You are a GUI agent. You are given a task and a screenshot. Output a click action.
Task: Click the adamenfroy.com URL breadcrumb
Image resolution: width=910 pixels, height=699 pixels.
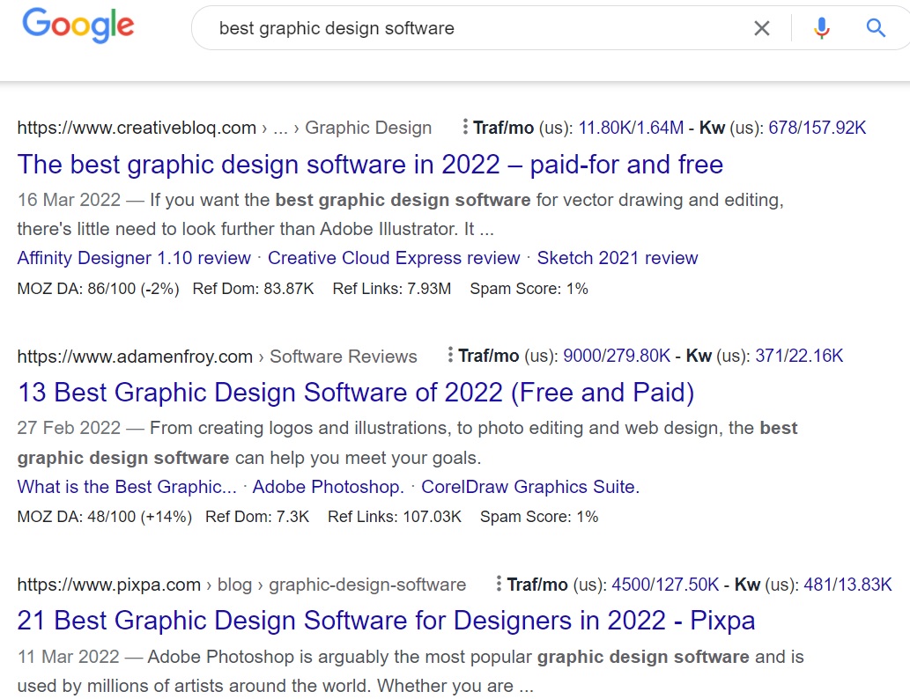coord(217,357)
